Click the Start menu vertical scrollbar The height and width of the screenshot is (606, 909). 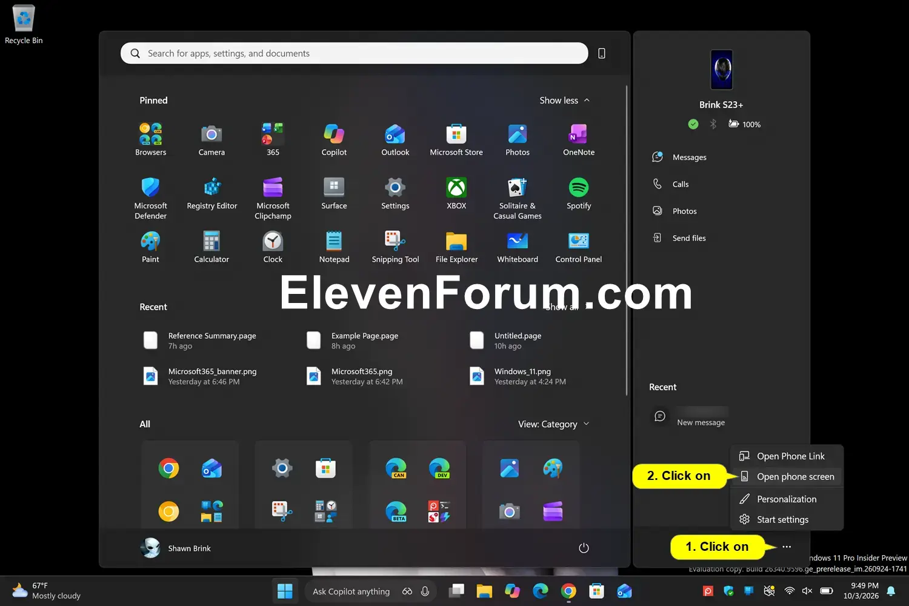pyautogui.click(x=627, y=241)
